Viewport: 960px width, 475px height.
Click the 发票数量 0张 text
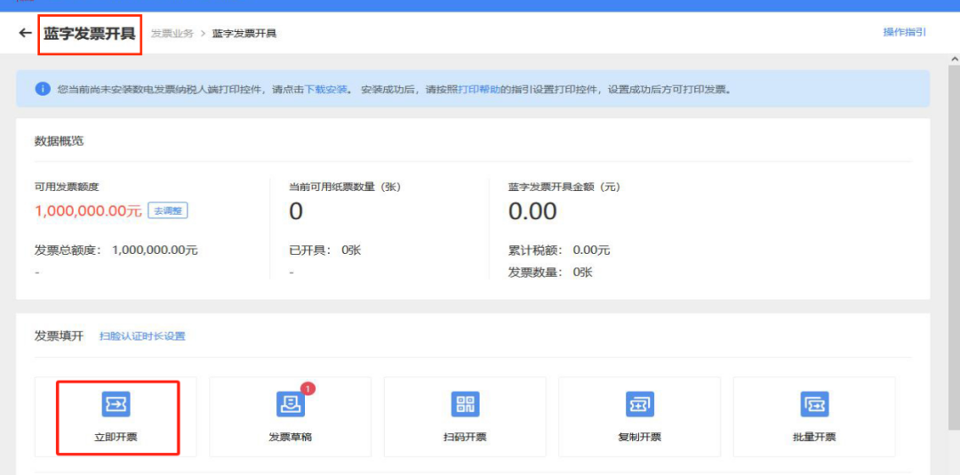[x=550, y=272]
